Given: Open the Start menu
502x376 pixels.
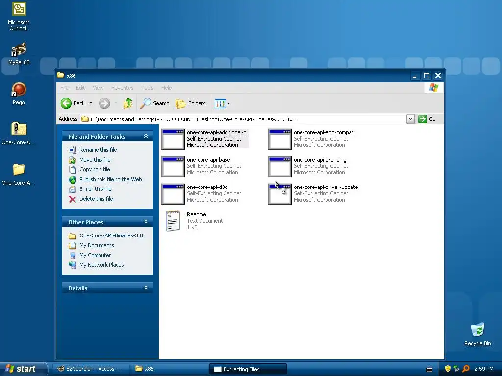Looking at the screenshot, I should (23, 369).
